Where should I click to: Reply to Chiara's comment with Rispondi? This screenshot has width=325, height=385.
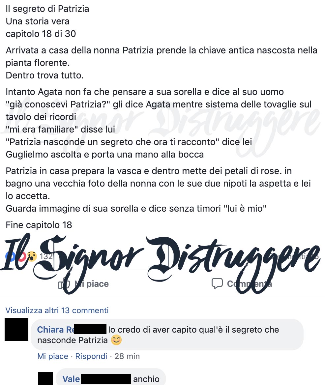91,356
